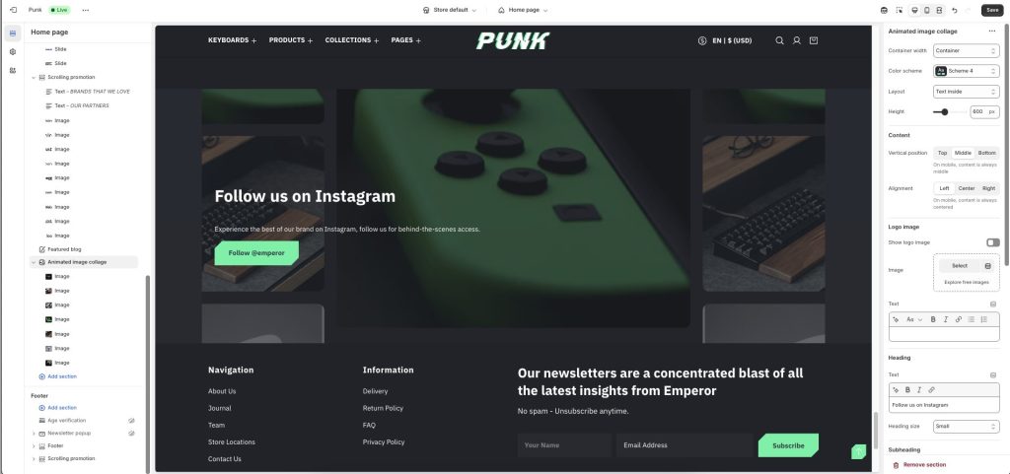
Task: Toggle the Show logo image switch
Action: click(992, 242)
